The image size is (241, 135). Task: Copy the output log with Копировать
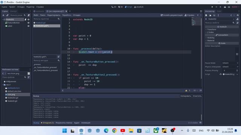(186, 96)
